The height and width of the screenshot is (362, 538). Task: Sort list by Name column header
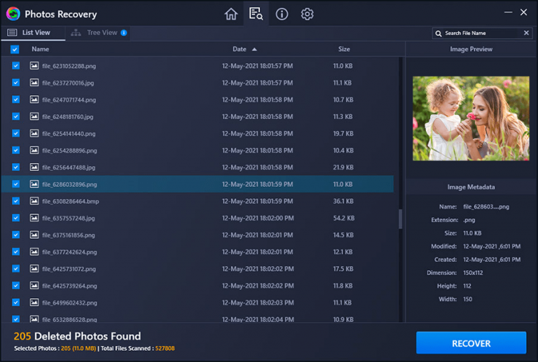[x=40, y=49]
